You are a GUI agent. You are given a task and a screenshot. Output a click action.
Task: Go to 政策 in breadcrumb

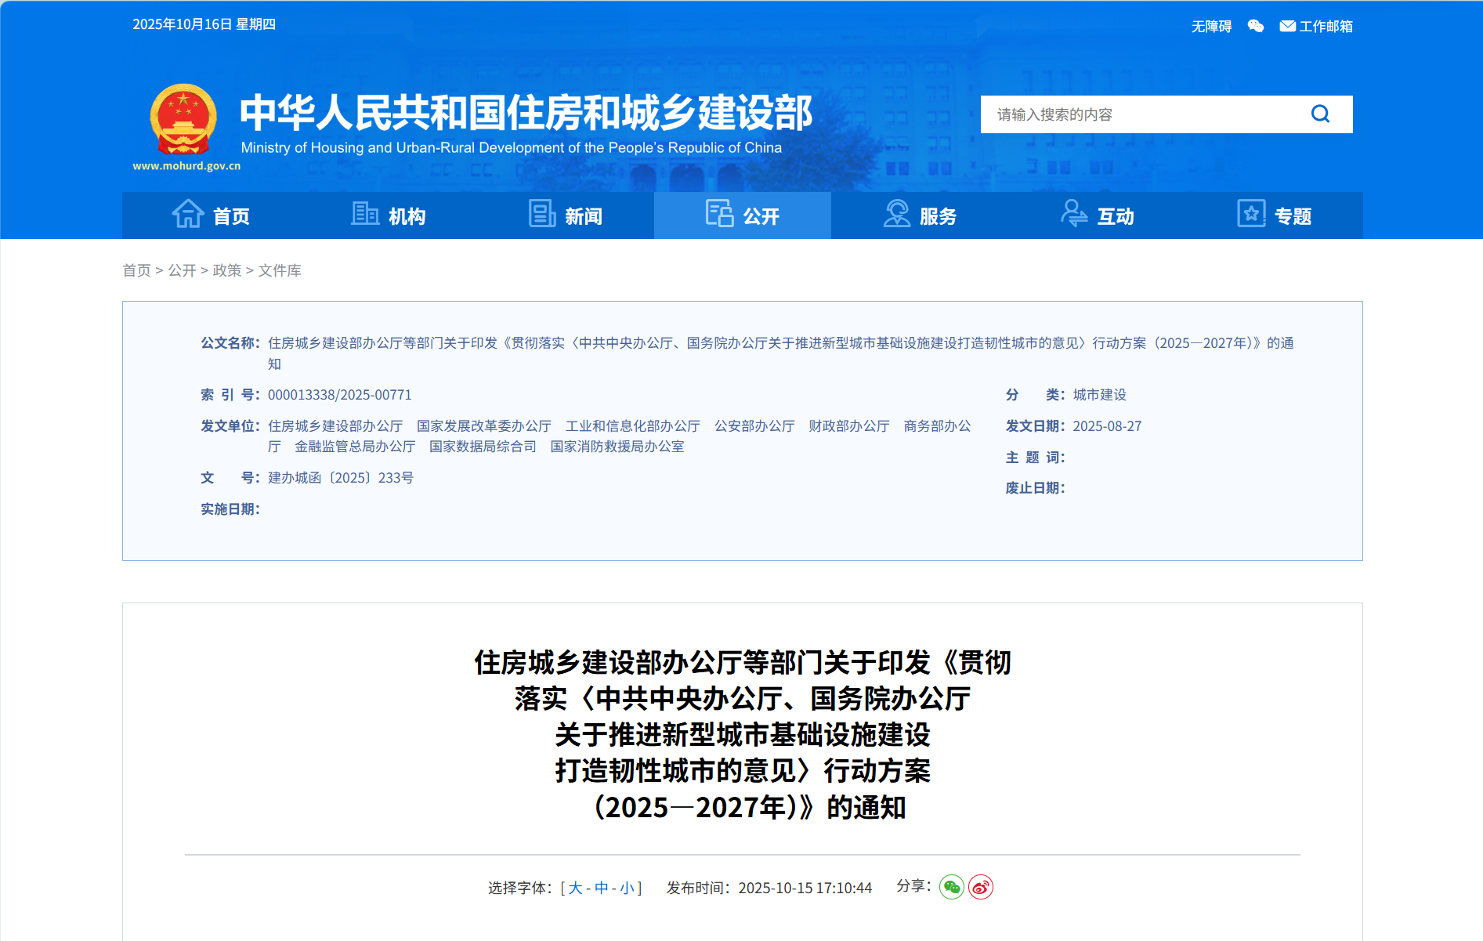pos(227,270)
